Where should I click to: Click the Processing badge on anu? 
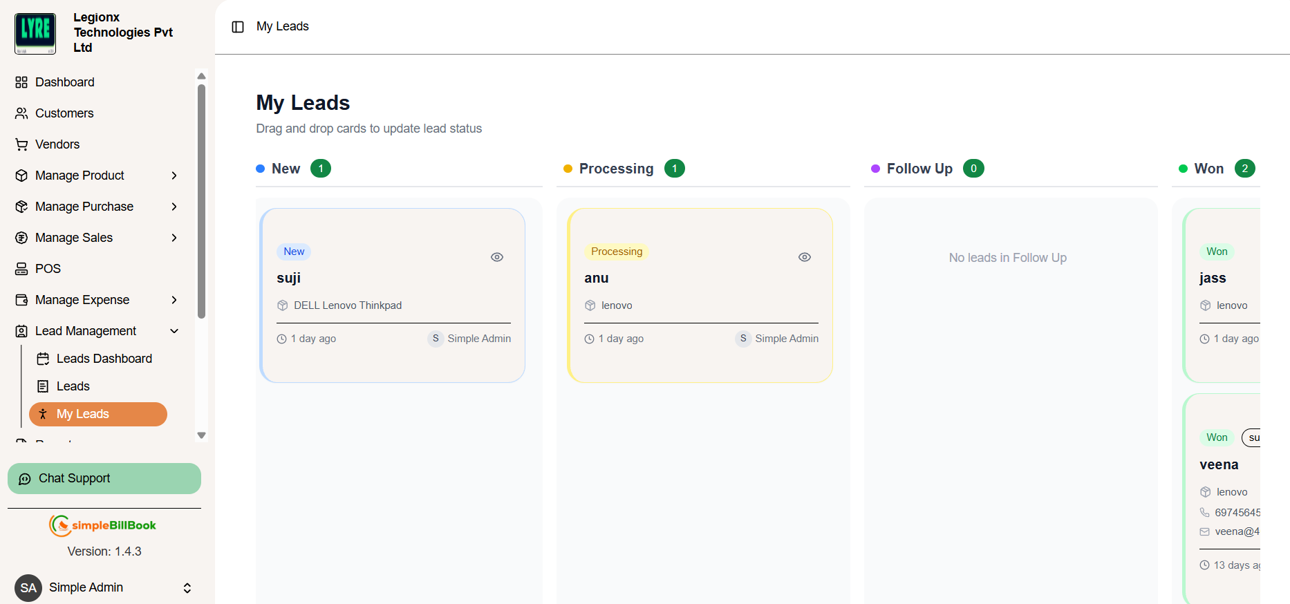(617, 252)
